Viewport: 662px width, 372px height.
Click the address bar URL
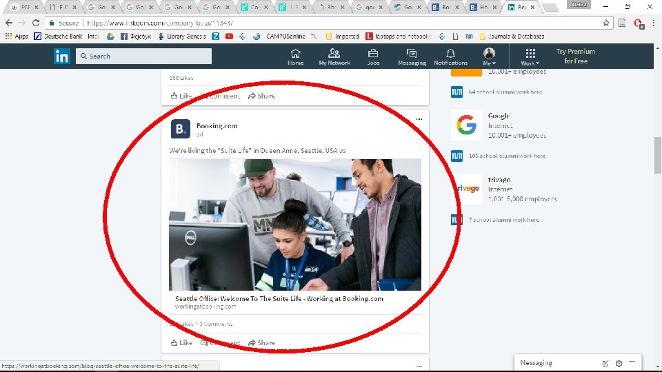(x=160, y=23)
